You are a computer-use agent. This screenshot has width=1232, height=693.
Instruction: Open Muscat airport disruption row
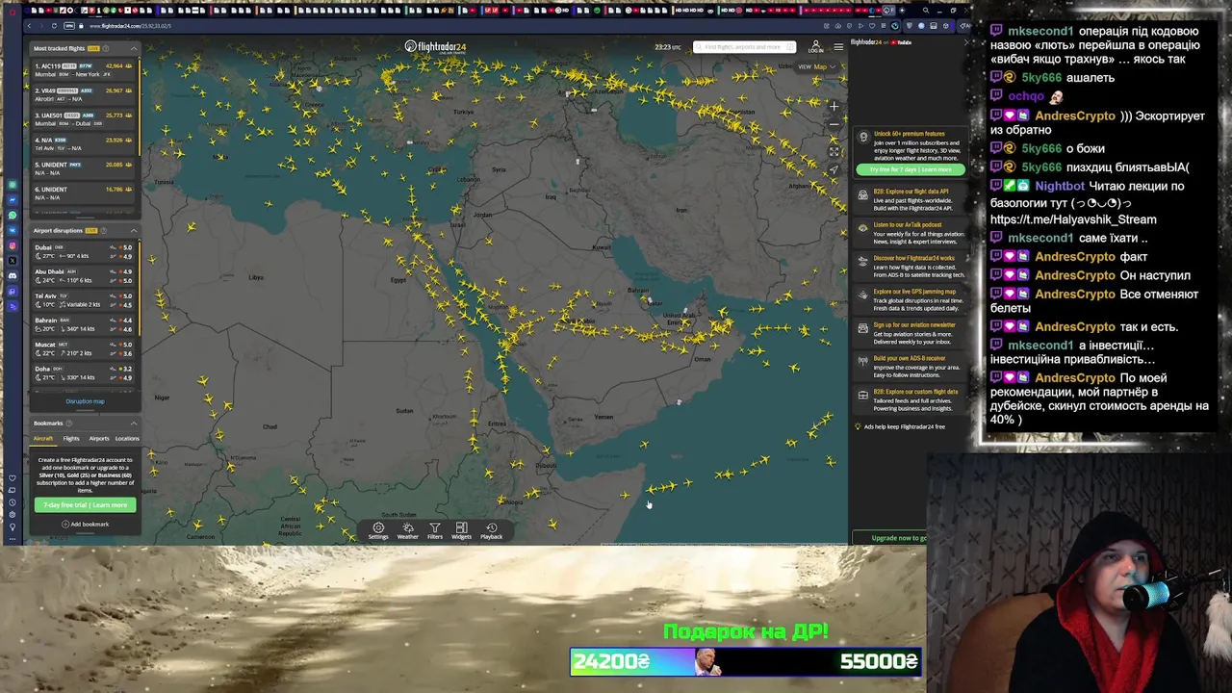click(x=85, y=348)
